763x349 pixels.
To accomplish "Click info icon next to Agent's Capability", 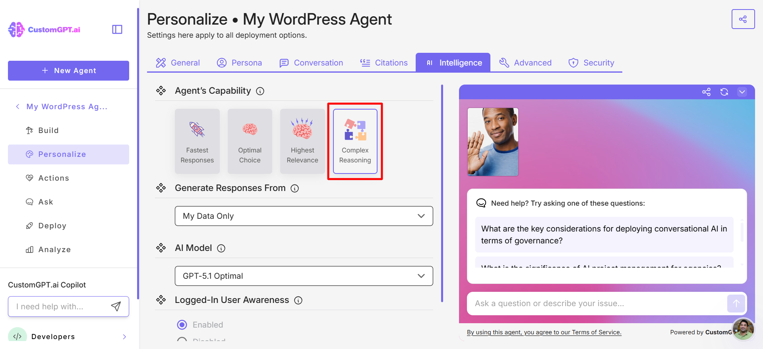I will point(260,91).
